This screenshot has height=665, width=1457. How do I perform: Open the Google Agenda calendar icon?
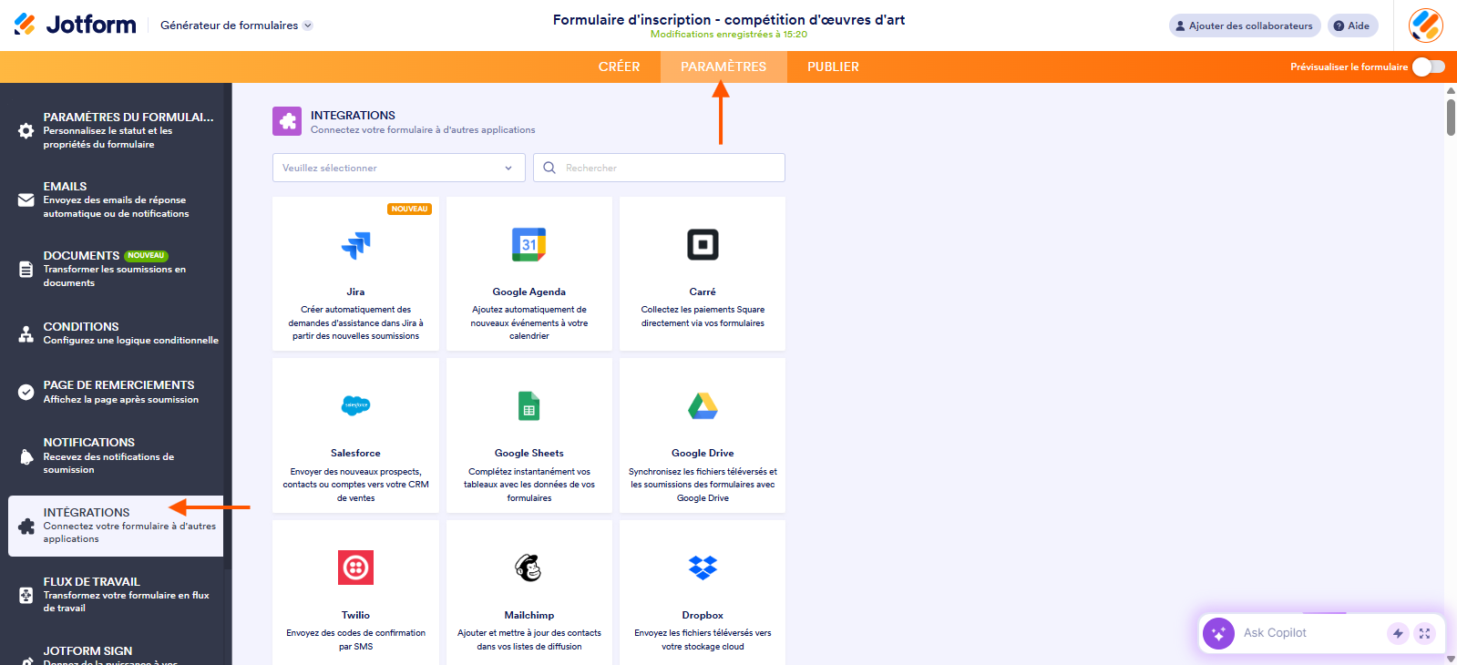point(529,245)
